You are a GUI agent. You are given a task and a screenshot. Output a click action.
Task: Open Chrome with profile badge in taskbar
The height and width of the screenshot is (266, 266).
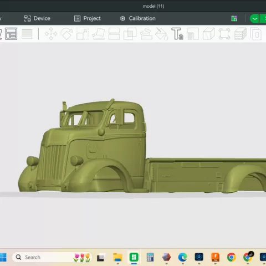click(248, 257)
